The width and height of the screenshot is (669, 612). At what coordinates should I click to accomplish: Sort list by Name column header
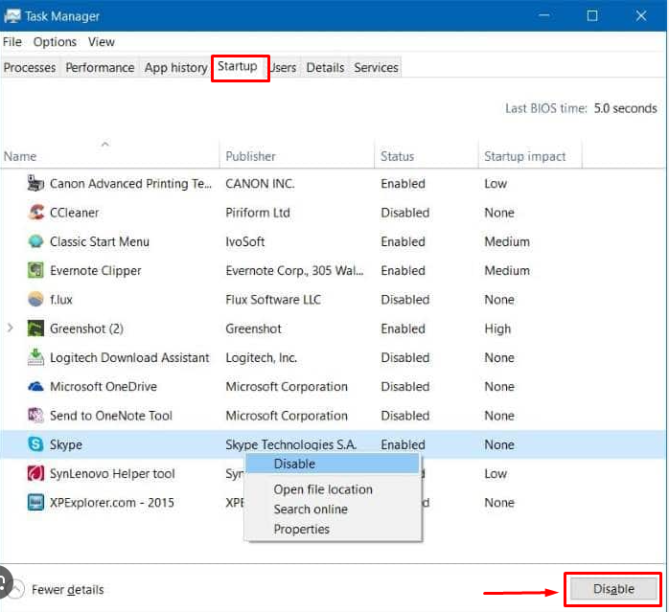click(20, 156)
